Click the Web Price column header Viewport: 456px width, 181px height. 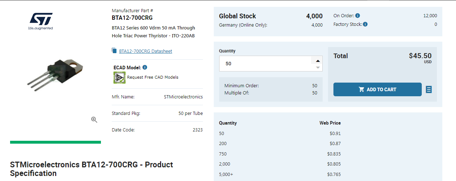coord(330,123)
